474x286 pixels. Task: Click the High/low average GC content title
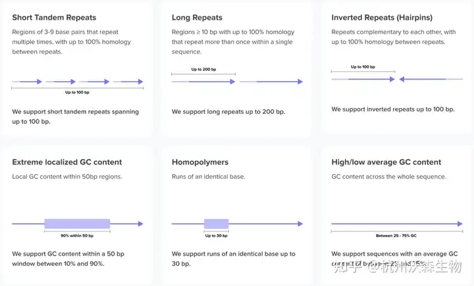pyautogui.click(x=386, y=162)
